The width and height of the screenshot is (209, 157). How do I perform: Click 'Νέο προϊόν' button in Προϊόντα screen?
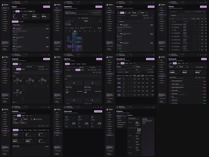click(x=99, y=59)
